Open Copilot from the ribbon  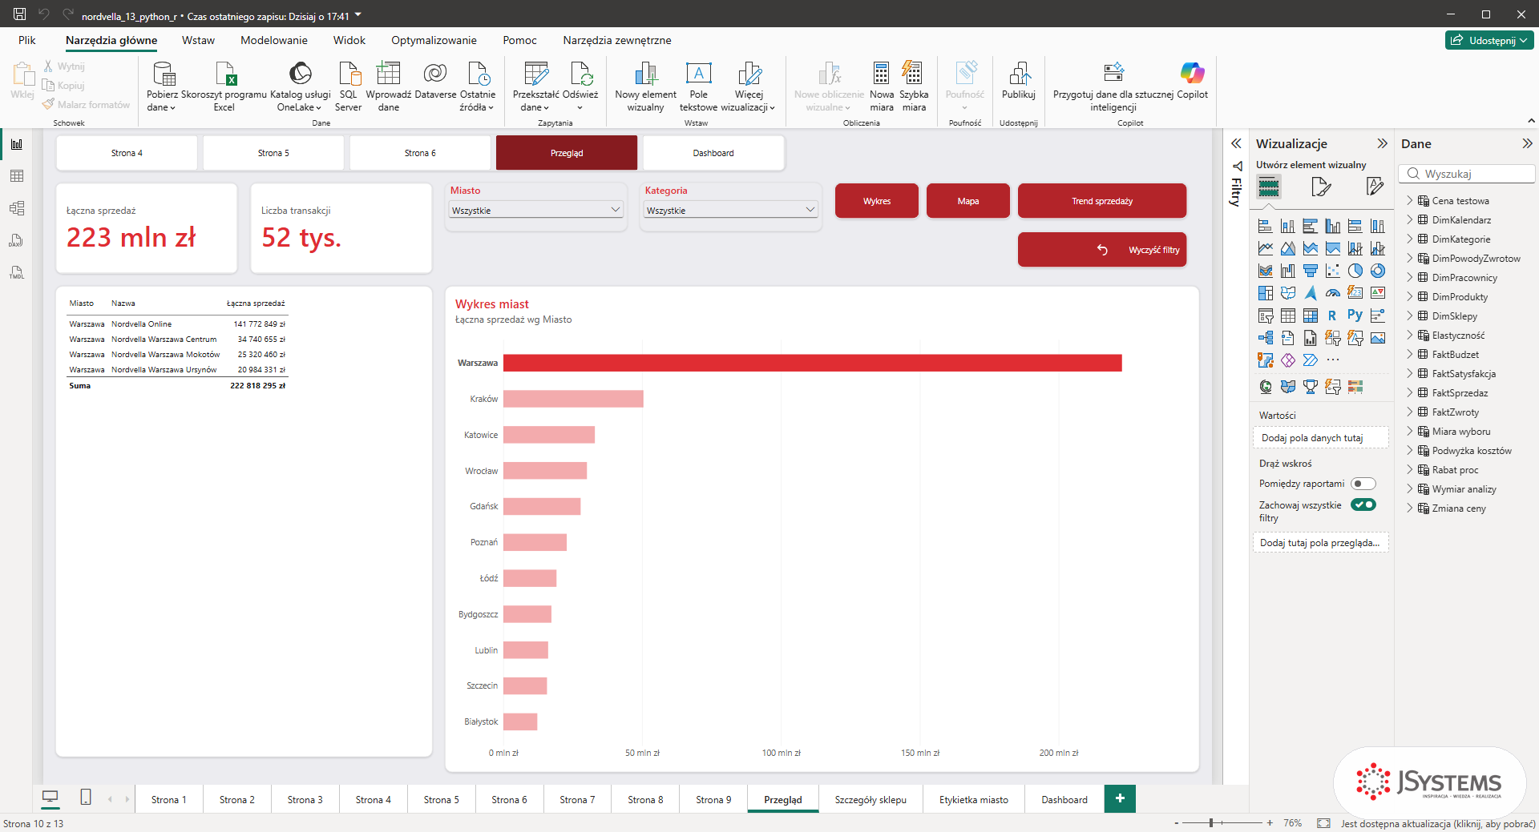point(1192,80)
